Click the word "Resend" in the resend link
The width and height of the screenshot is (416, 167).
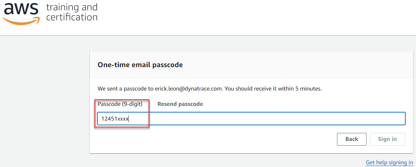point(167,104)
